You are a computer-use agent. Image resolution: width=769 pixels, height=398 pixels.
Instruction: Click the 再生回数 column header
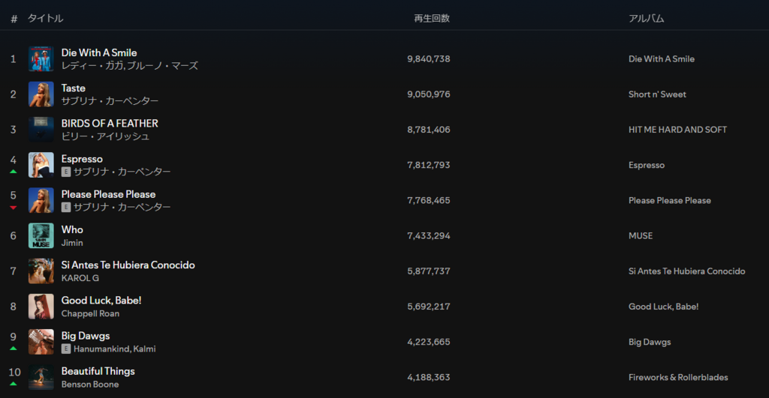tap(432, 18)
